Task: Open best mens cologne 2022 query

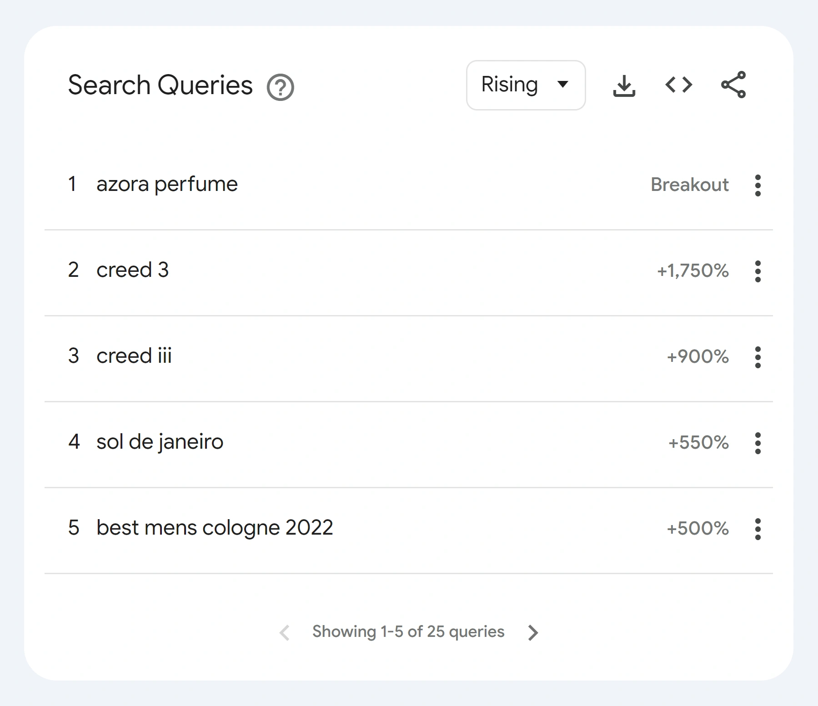Action: (x=215, y=528)
